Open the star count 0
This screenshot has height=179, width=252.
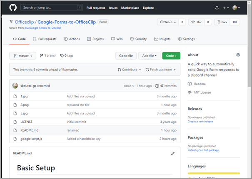click(x=208, y=22)
